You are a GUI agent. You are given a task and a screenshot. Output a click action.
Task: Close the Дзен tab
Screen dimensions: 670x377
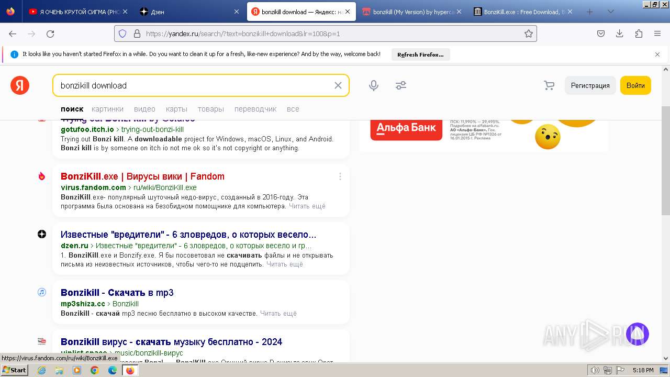236,12
